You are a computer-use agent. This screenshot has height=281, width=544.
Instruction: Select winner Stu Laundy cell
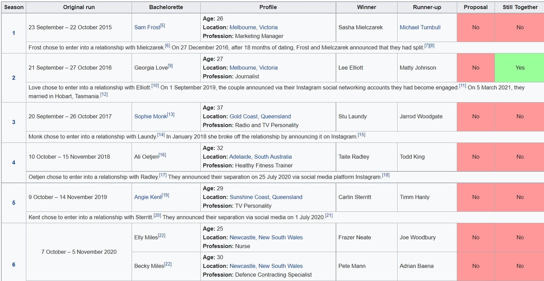tap(366, 116)
